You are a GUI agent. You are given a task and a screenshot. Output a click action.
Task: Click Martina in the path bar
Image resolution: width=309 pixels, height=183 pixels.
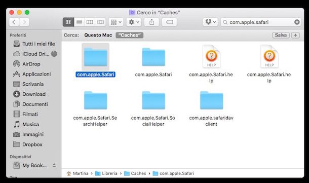(78, 173)
